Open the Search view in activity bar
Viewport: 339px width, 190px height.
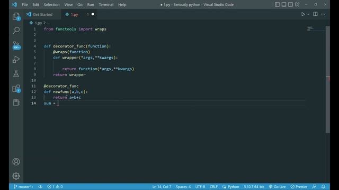tap(16, 31)
